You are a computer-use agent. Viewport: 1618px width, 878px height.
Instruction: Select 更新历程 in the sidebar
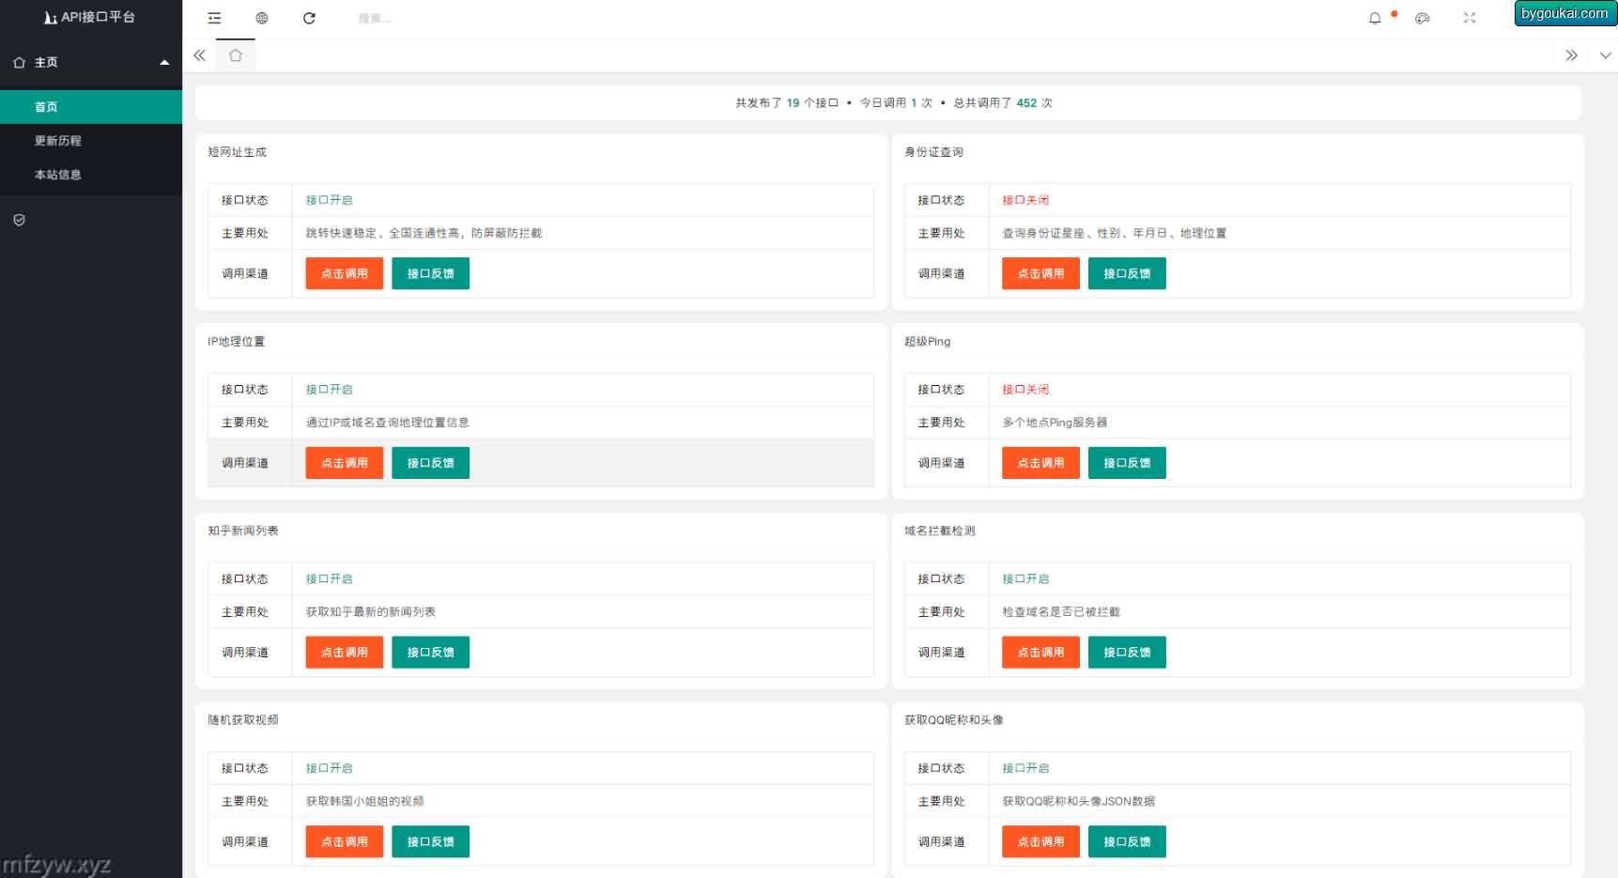tap(58, 141)
